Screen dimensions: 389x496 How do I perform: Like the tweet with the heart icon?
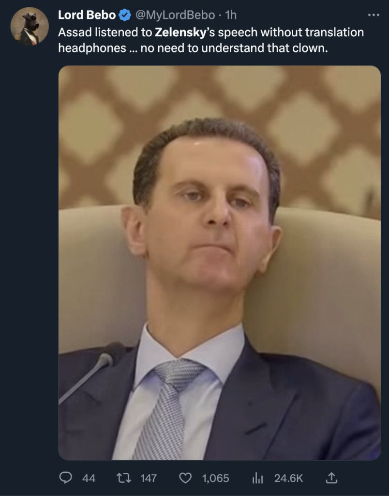pyautogui.click(x=185, y=478)
